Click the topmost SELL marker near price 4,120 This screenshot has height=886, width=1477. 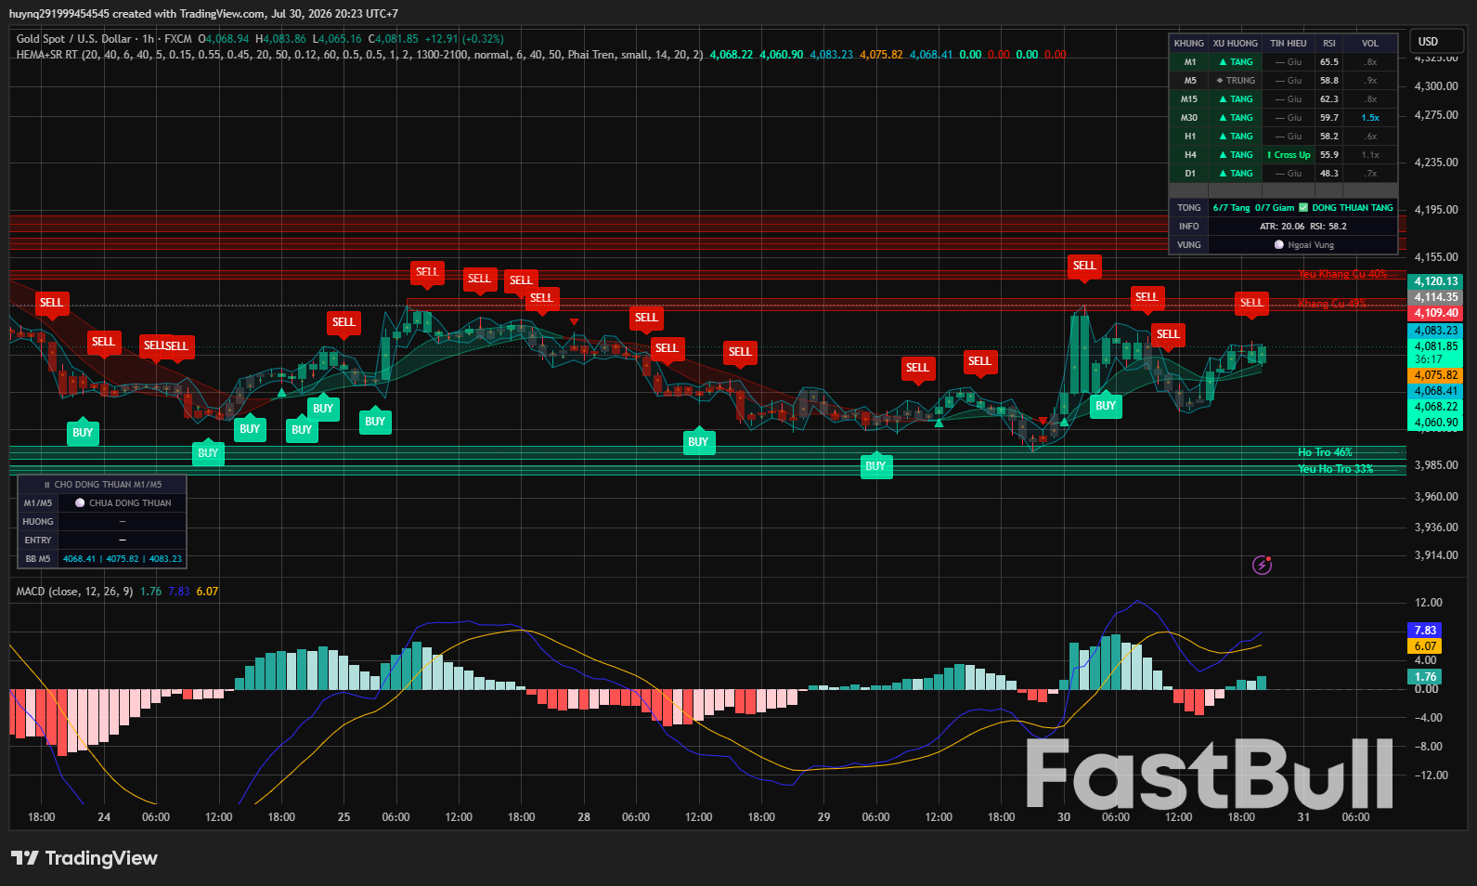1084,267
